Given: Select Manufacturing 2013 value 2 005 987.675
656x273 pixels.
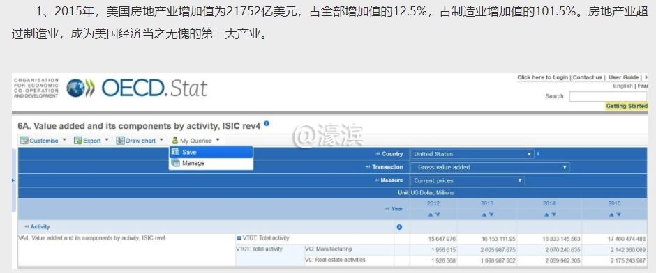Looking at the screenshot, I should pos(498,249).
